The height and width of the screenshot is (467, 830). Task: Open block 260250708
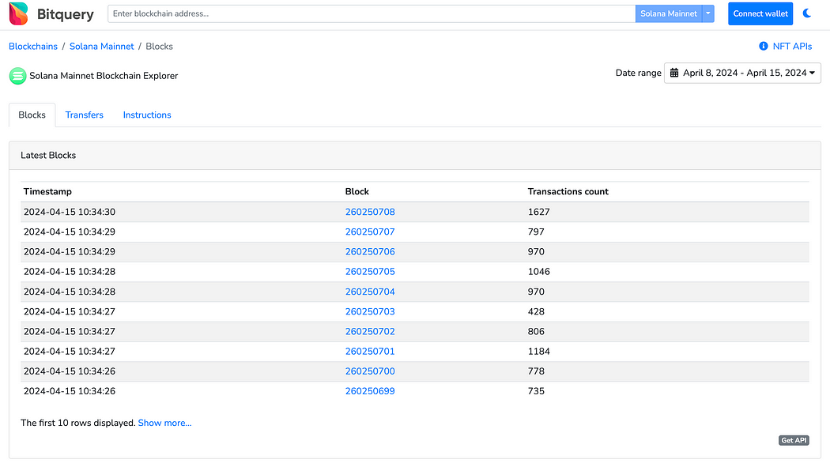pyautogui.click(x=370, y=212)
